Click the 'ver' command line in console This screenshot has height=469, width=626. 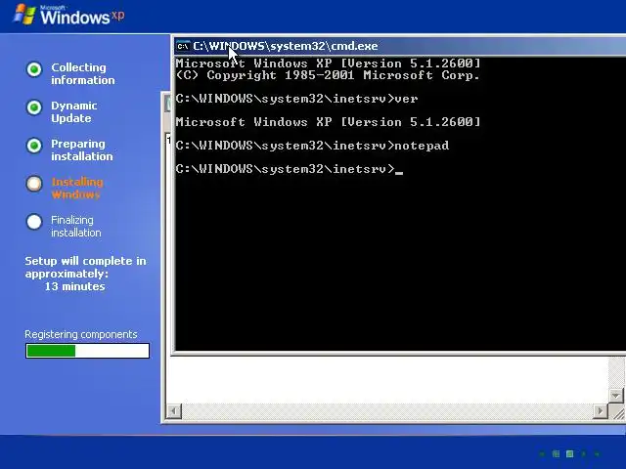296,99
